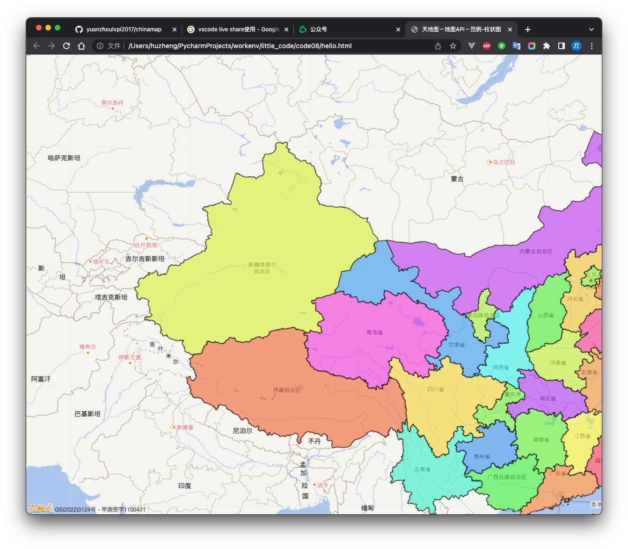Click the green circular extension icon
The image size is (628, 549).
point(502,46)
